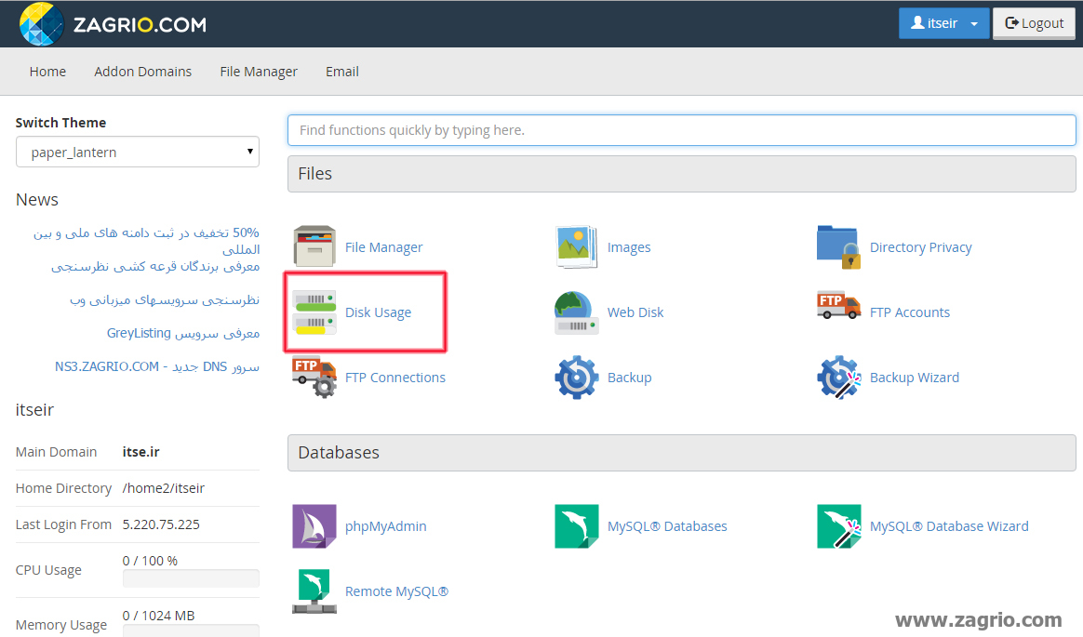The image size is (1083, 637).
Task: Open the MySQL Database Wizard icon
Action: point(838,526)
